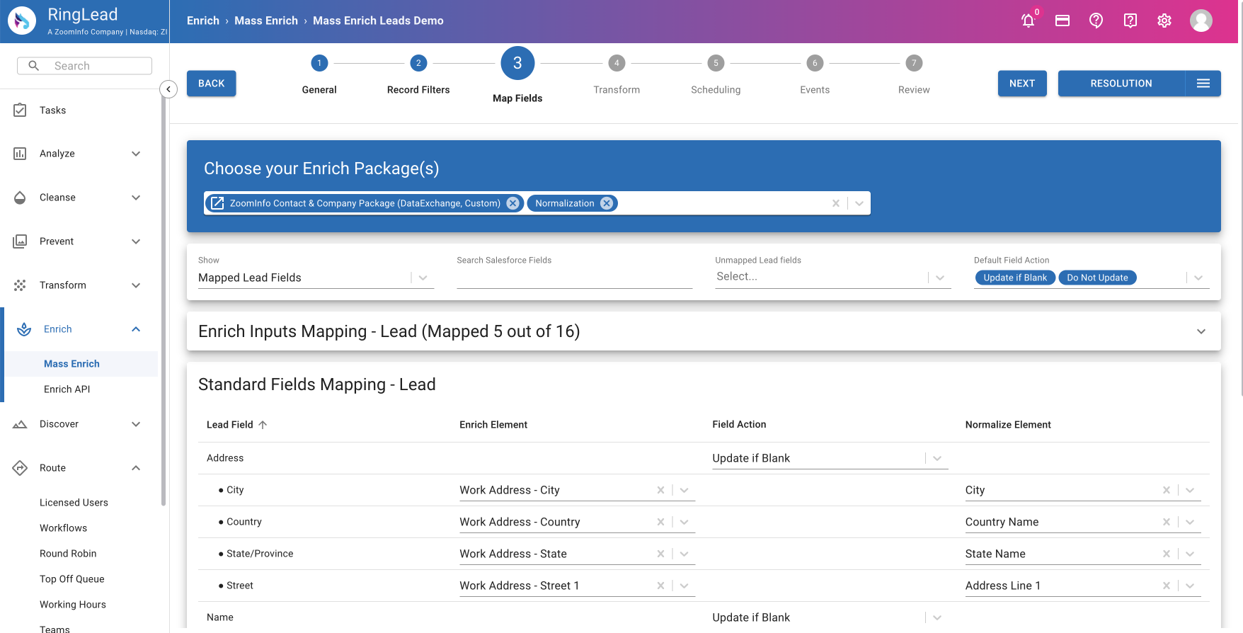Open the notifications bell icon
Screen dimensions: 1243x633
1028,21
